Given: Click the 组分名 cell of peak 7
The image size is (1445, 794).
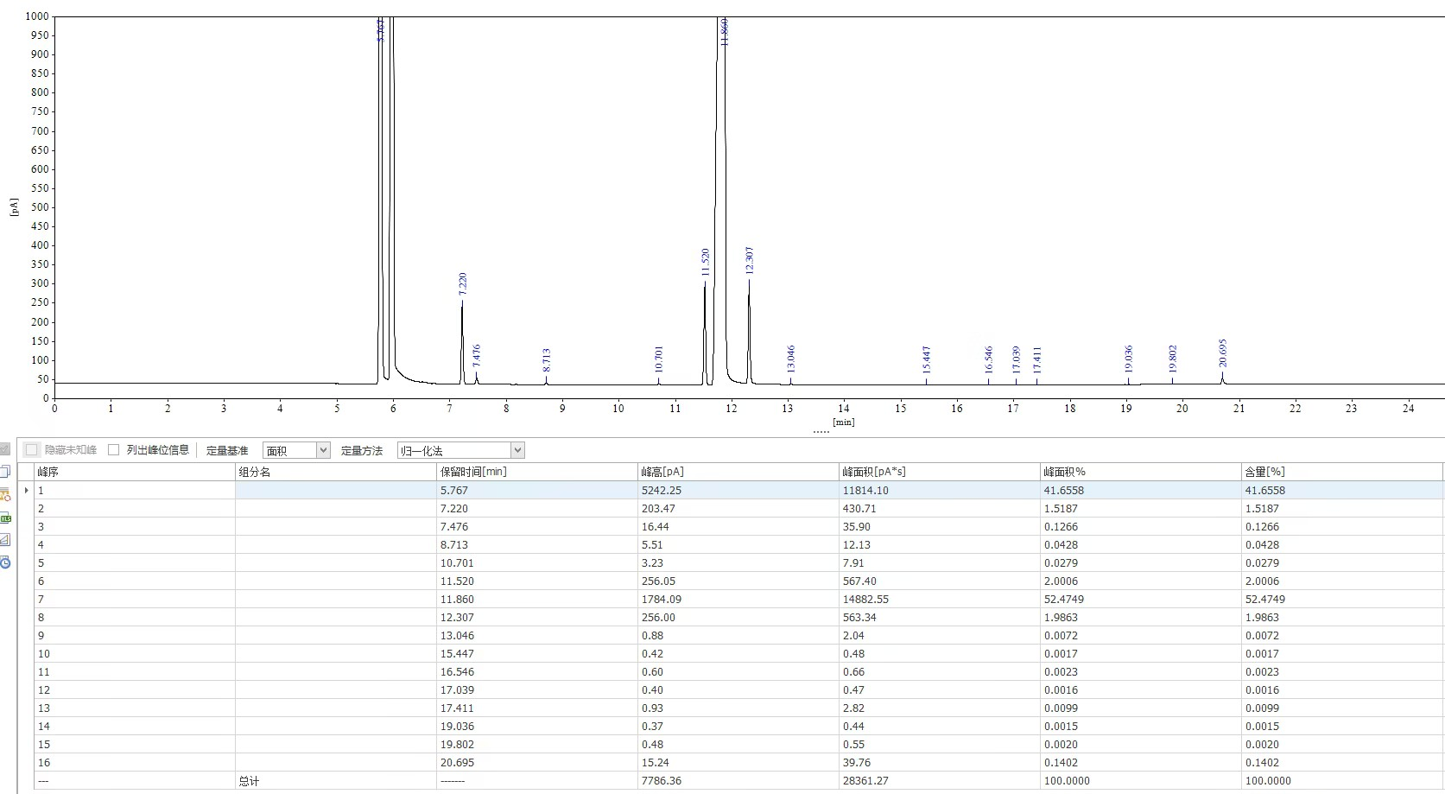Looking at the screenshot, I should click(x=335, y=599).
